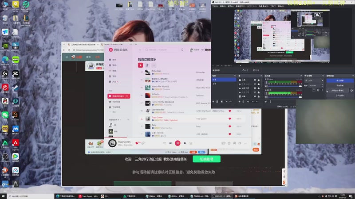Click the blue 停止直播 button in OBS
The image size is (355, 199).
coord(340,80)
